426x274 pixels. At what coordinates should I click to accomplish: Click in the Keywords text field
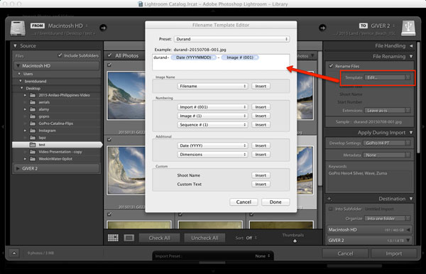point(369,180)
